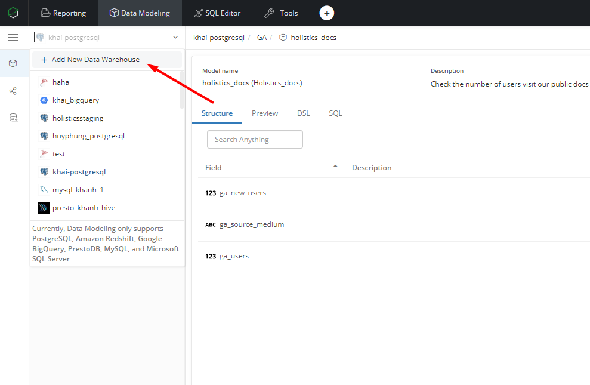Click the elephant icon beside huyphung_postgresql

point(44,136)
